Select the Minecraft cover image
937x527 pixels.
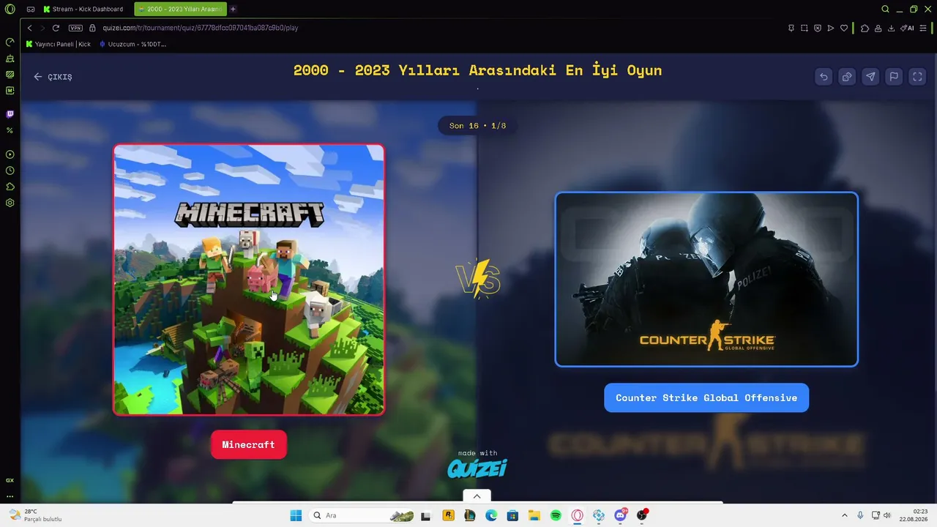249,280
